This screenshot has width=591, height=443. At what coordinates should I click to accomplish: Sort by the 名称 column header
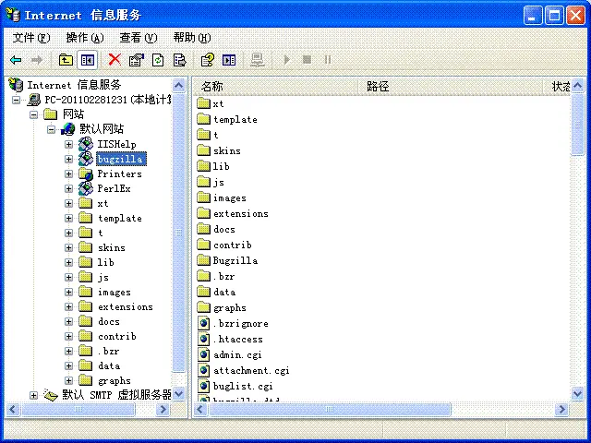(x=275, y=87)
